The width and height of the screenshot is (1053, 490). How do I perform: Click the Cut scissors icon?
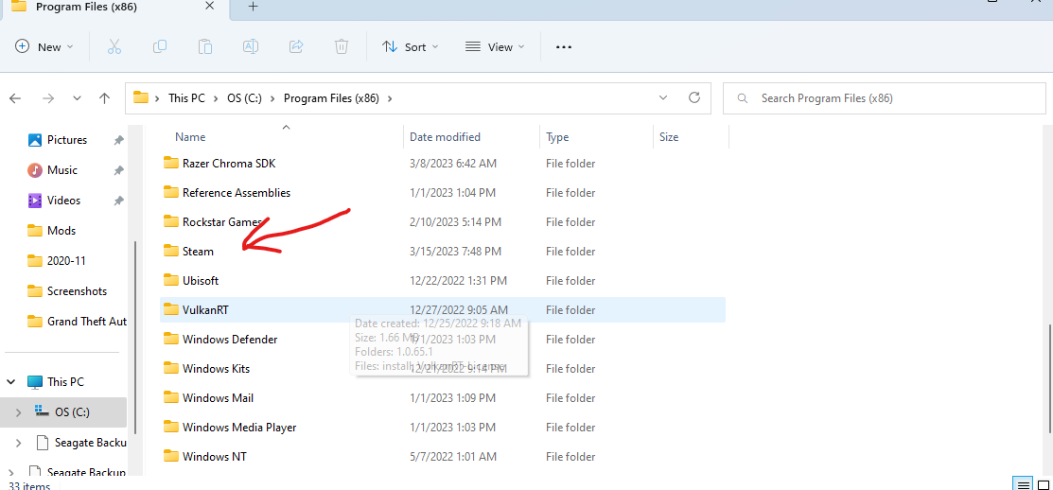click(x=114, y=47)
